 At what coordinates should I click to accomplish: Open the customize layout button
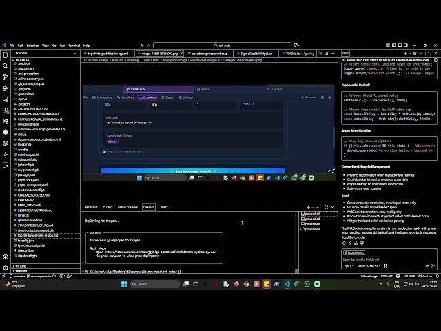(388, 46)
